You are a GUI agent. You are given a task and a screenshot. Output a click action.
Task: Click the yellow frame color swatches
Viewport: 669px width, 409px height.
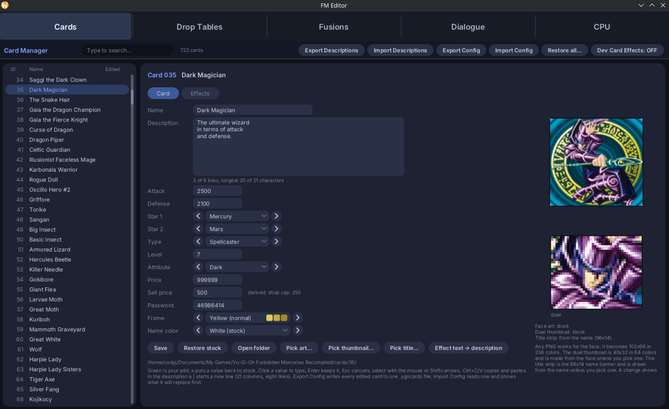click(277, 318)
